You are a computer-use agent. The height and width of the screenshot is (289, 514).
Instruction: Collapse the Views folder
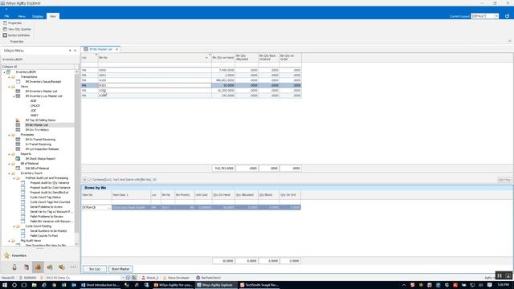click(9, 87)
